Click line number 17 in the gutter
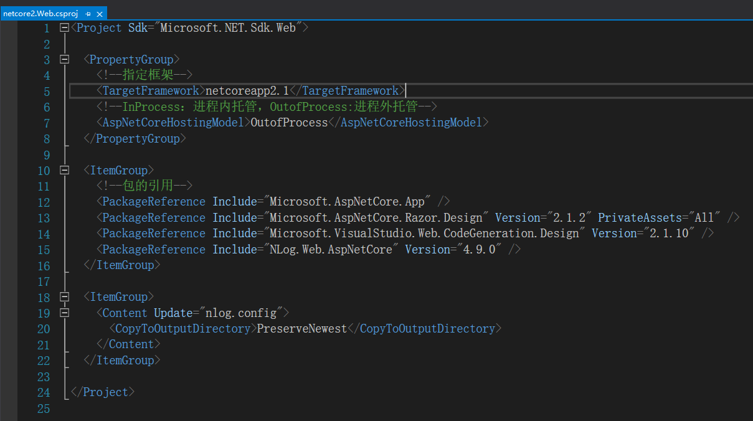753x421 pixels. 44,281
